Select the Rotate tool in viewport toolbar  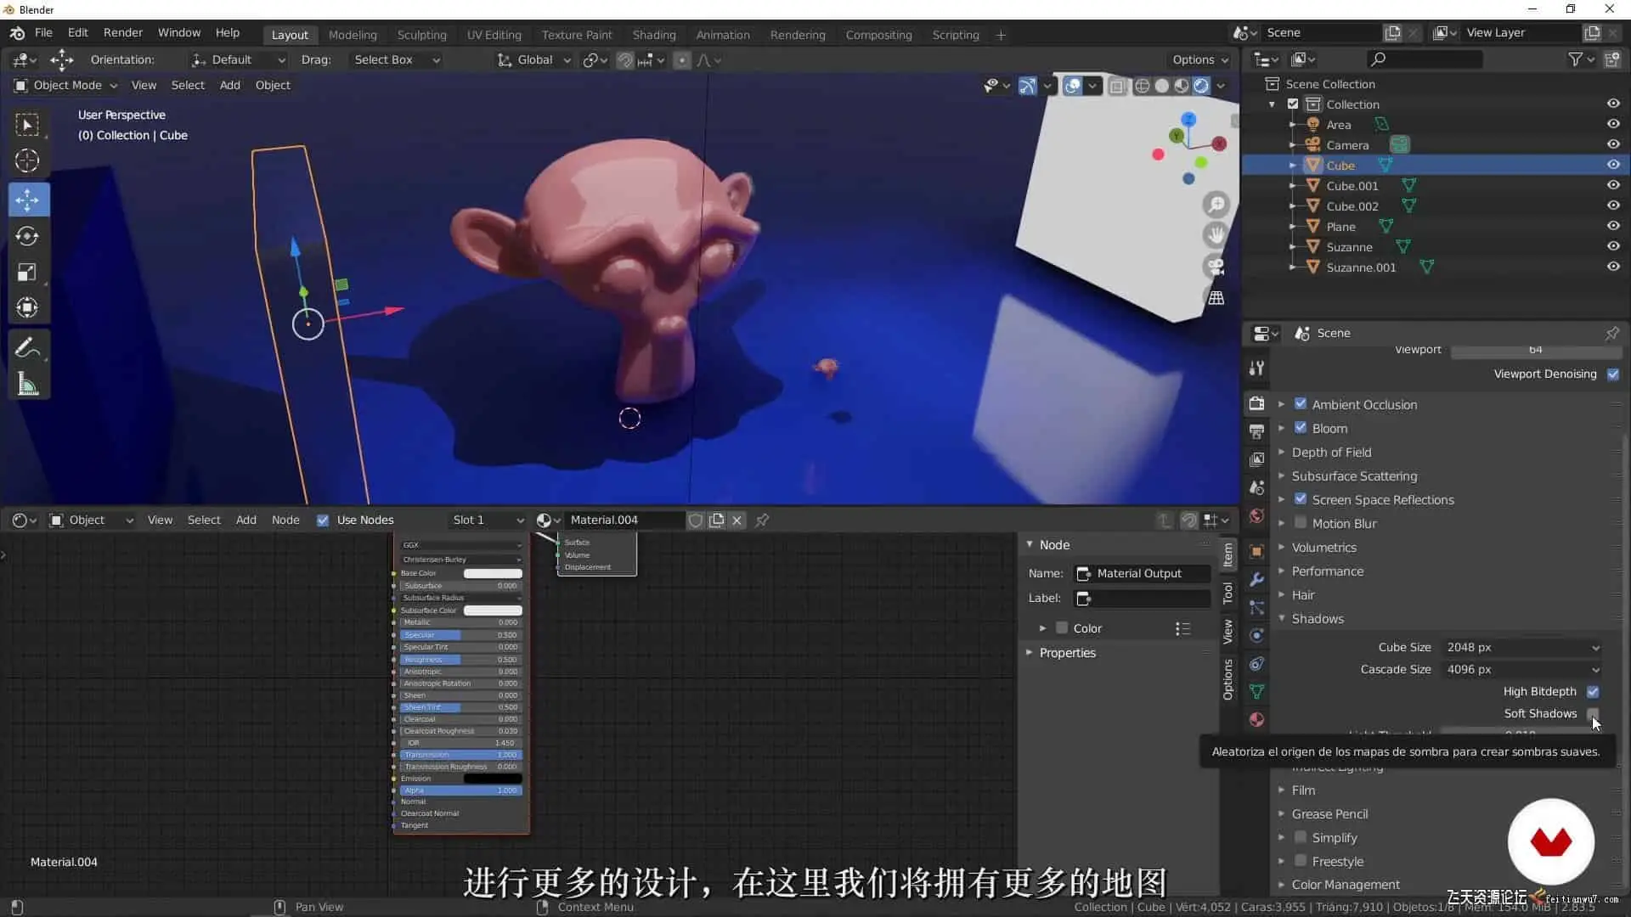[27, 236]
